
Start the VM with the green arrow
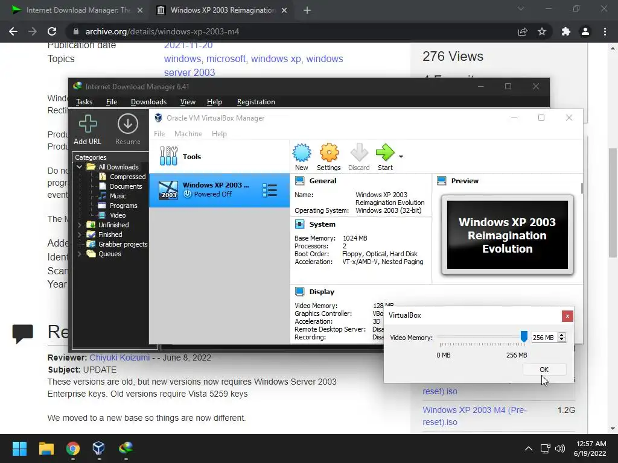[x=385, y=157]
